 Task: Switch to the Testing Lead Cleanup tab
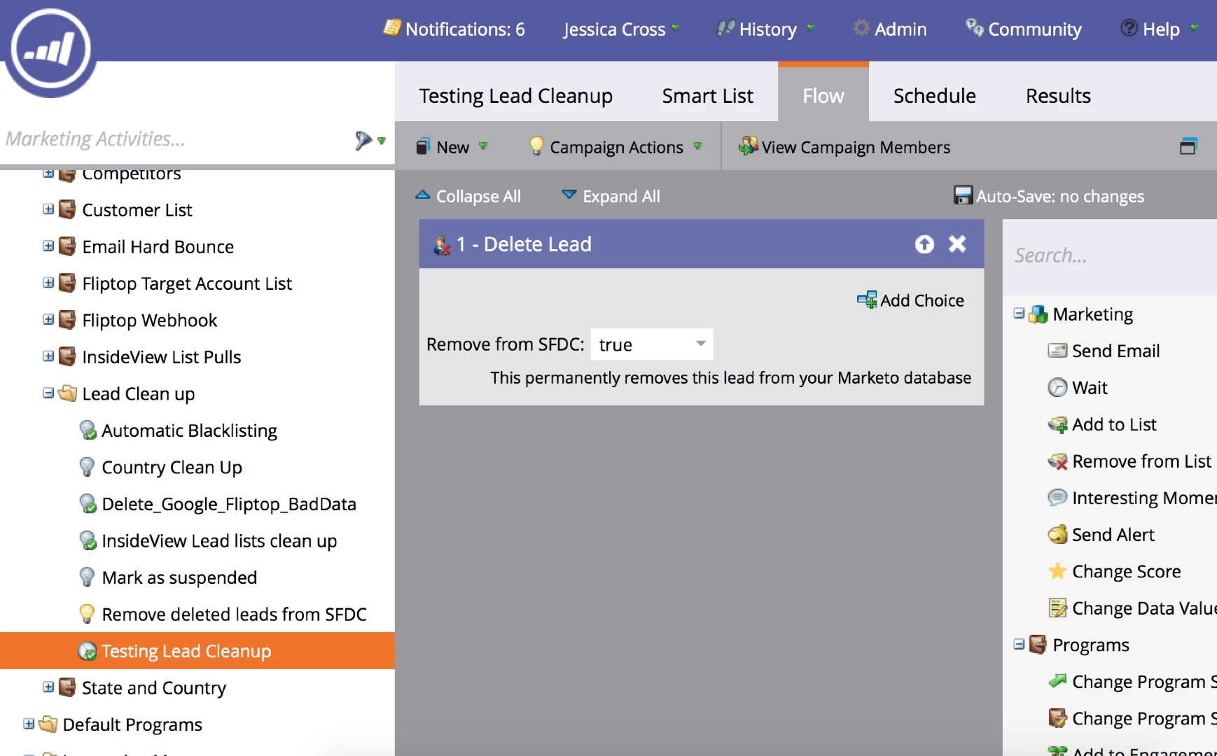click(516, 95)
